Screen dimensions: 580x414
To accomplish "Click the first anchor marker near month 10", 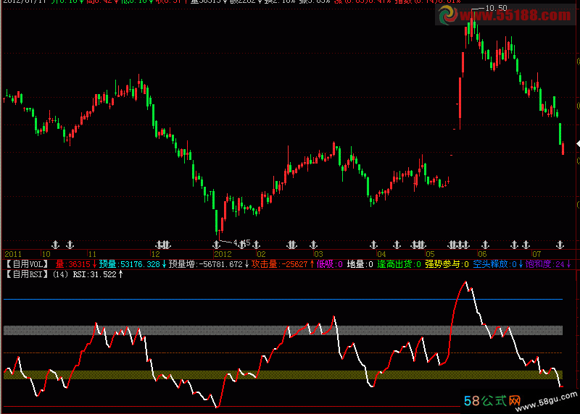I will (56, 243).
